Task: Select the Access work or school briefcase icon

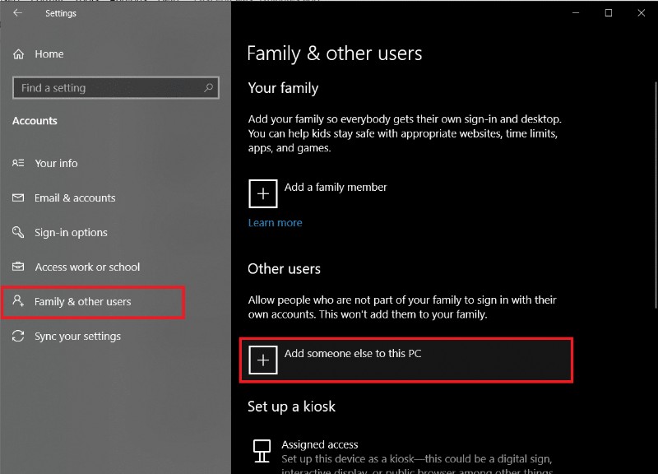Action: click(x=18, y=267)
